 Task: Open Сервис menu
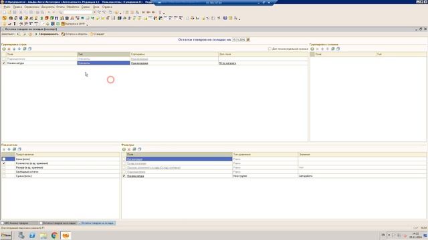click(x=86, y=7)
